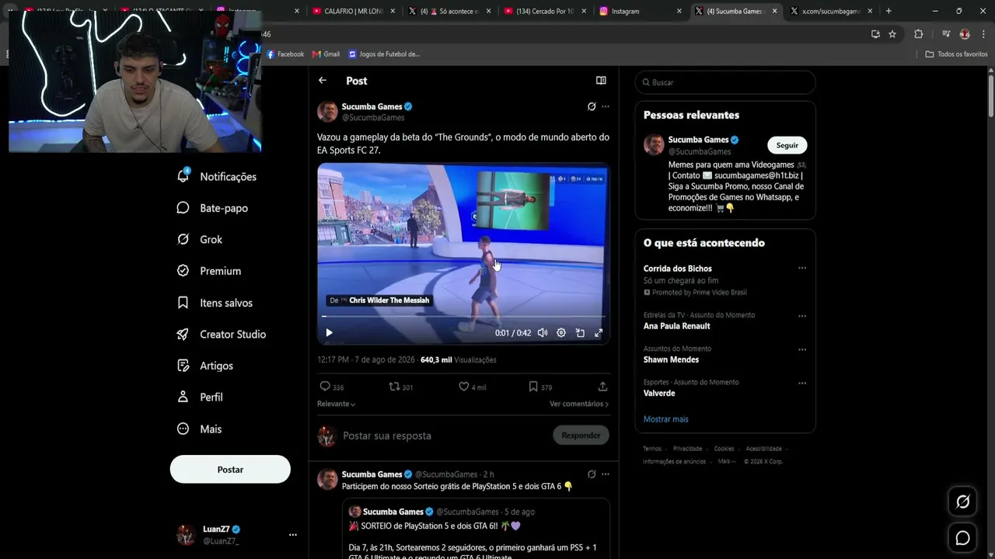
Task: Repost using the icon showing 301
Action: click(x=394, y=387)
